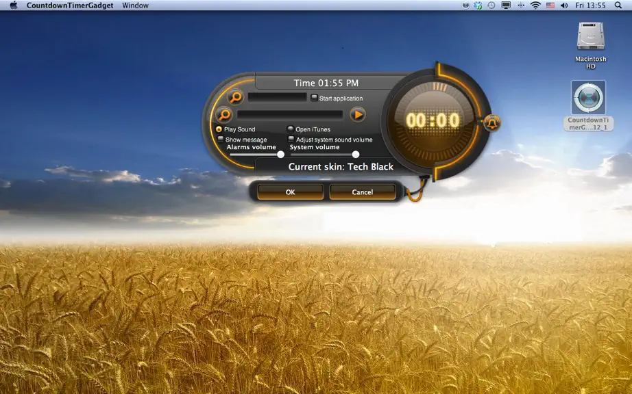The image size is (632, 394).
Task: Click the Alarms volume slider handle
Action: click(x=280, y=155)
